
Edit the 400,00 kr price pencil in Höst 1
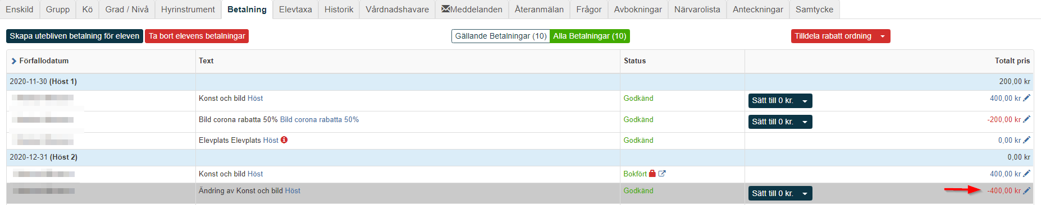[1026, 98]
